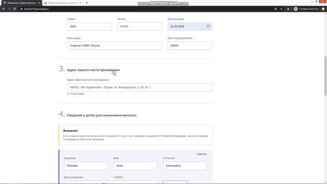
Task: Click the page vertical scrollbar thumb
Action: pyautogui.click(x=325, y=76)
